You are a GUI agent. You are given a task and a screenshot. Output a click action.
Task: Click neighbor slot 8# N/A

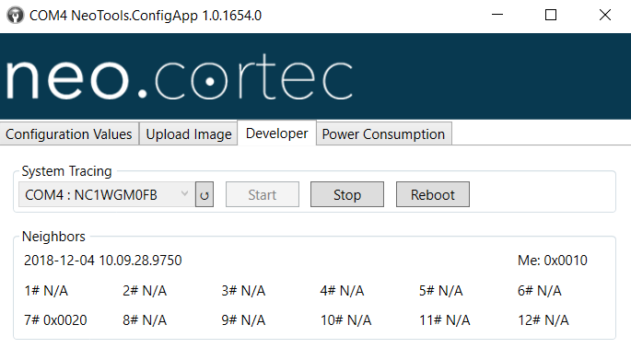145,320
